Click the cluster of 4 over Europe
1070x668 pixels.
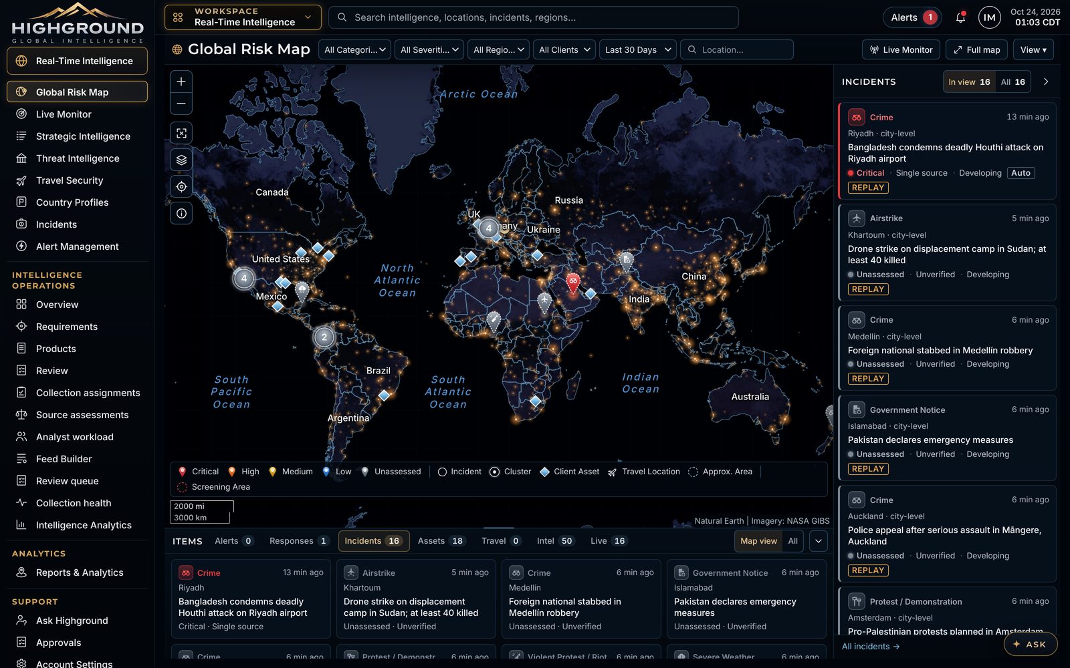(x=489, y=228)
